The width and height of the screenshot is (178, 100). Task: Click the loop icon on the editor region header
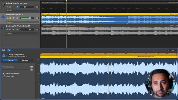(153, 57)
